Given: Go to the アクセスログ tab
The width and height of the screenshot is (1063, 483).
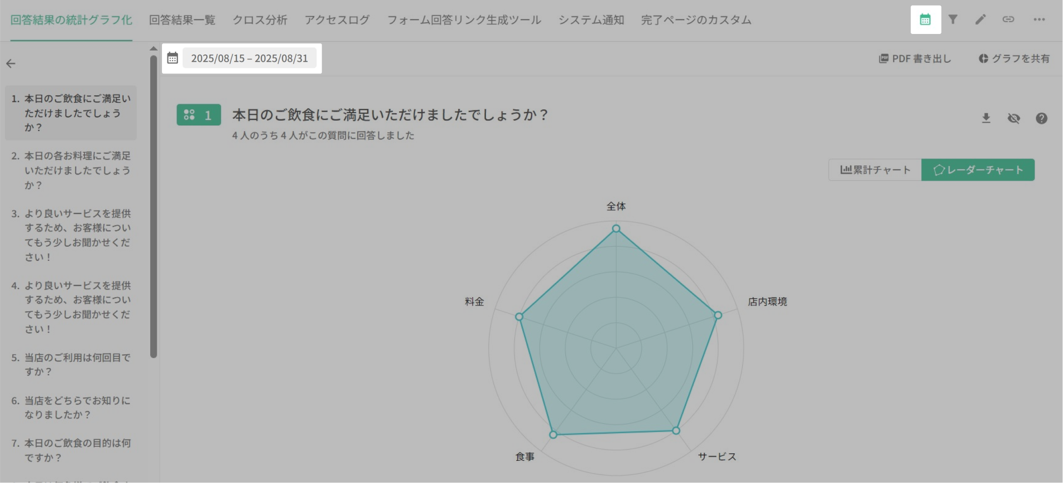Looking at the screenshot, I should coord(337,20).
